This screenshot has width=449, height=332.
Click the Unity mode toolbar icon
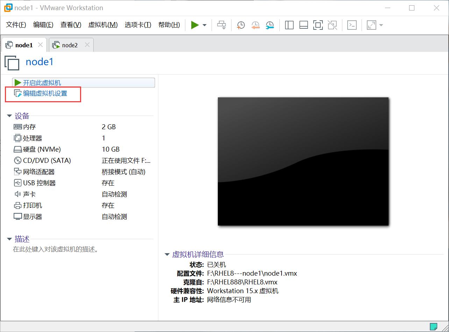[332, 25]
